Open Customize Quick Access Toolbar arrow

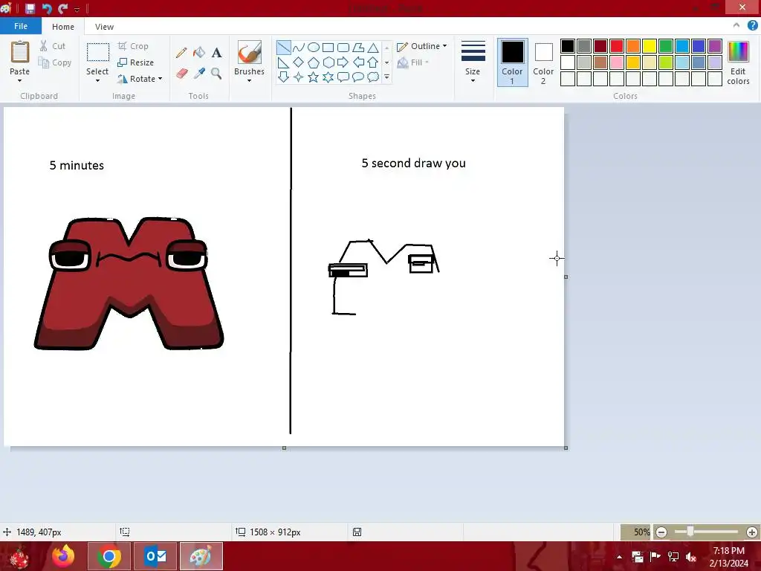[x=77, y=9]
